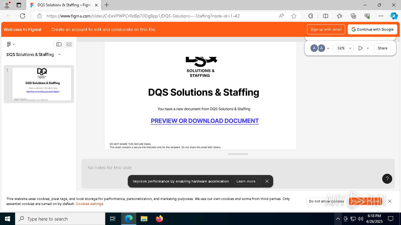Click Do not allow cookies
The height and width of the screenshot is (225, 401).
point(326,201)
